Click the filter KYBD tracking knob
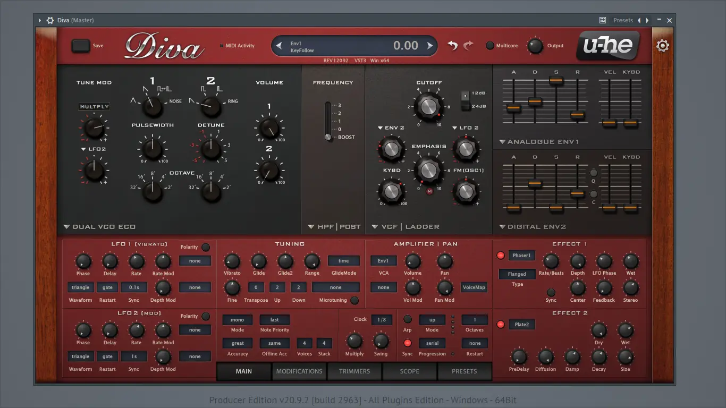The height and width of the screenshot is (408, 726). 391,191
